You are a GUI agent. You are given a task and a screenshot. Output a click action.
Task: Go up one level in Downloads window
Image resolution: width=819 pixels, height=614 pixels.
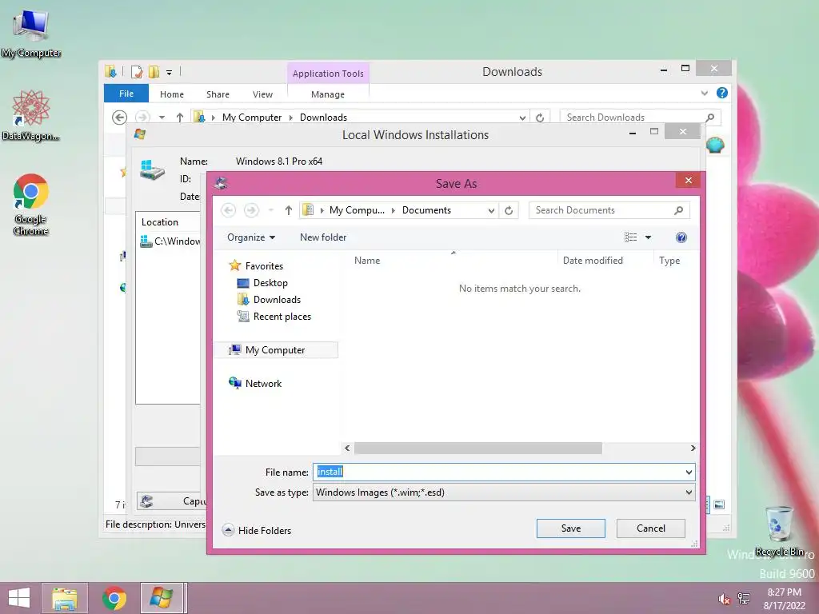click(x=180, y=118)
